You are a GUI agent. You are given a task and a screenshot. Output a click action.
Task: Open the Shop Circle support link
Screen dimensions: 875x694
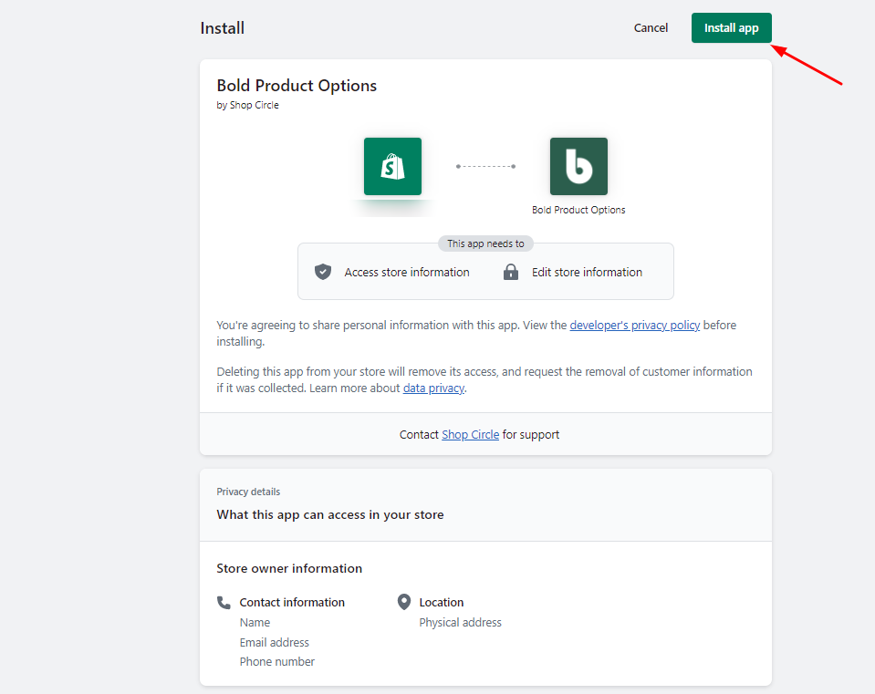[470, 434]
